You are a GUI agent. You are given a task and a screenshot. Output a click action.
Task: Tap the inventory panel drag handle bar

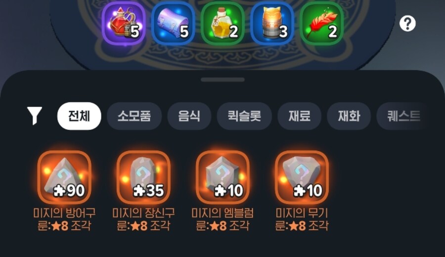pyautogui.click(x=222, y=80)
